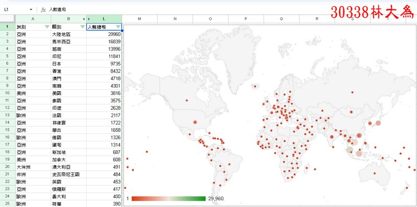This screenshot has height=207, width=417.
Task: Click the gradient legend bar on the map
Action: click(169, 199)
